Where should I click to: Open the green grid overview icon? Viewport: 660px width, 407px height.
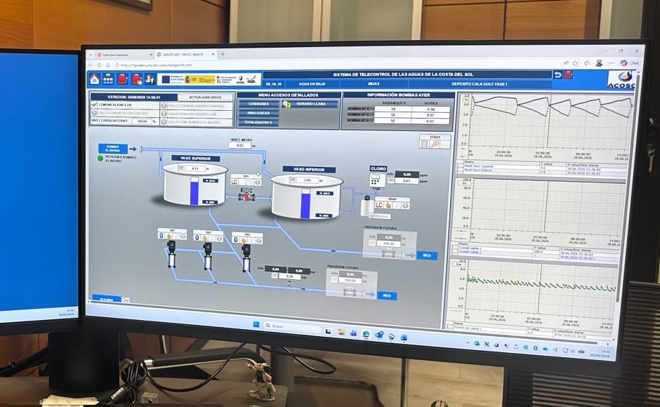pos(108,79)
